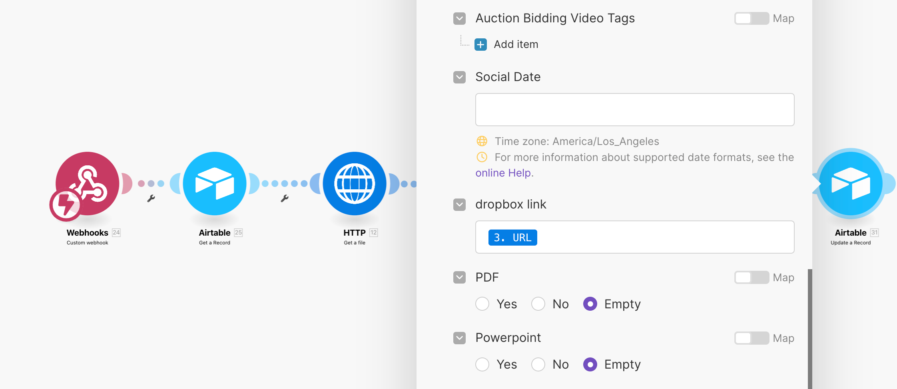Open the online Help link
This screenshot has height=389, width=897.
503,173
